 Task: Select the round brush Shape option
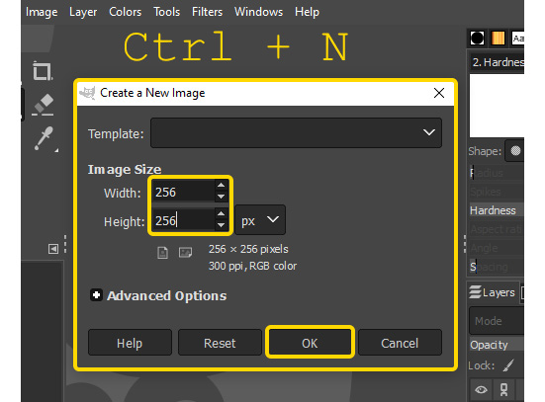[x=515, y=151]
